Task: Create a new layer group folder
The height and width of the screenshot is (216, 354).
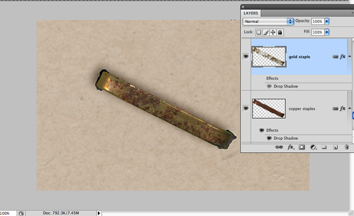Action: click(x=324, y=147)
